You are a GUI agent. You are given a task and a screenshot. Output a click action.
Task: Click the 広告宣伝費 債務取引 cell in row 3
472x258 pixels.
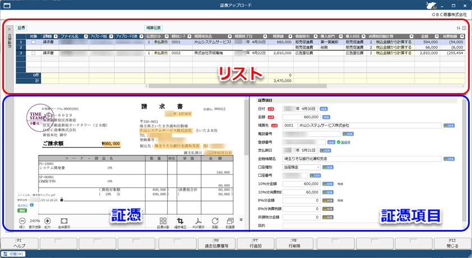coord(306,53)
